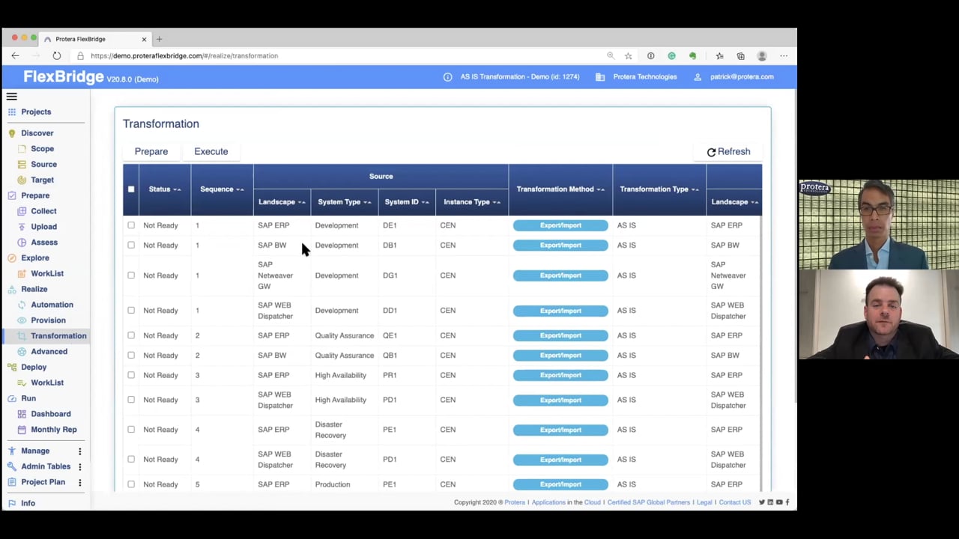Image resolution: width=959 pixels, height=539 pixels.
Task: Sort by the System ID column header
Action: coord(407,202)
